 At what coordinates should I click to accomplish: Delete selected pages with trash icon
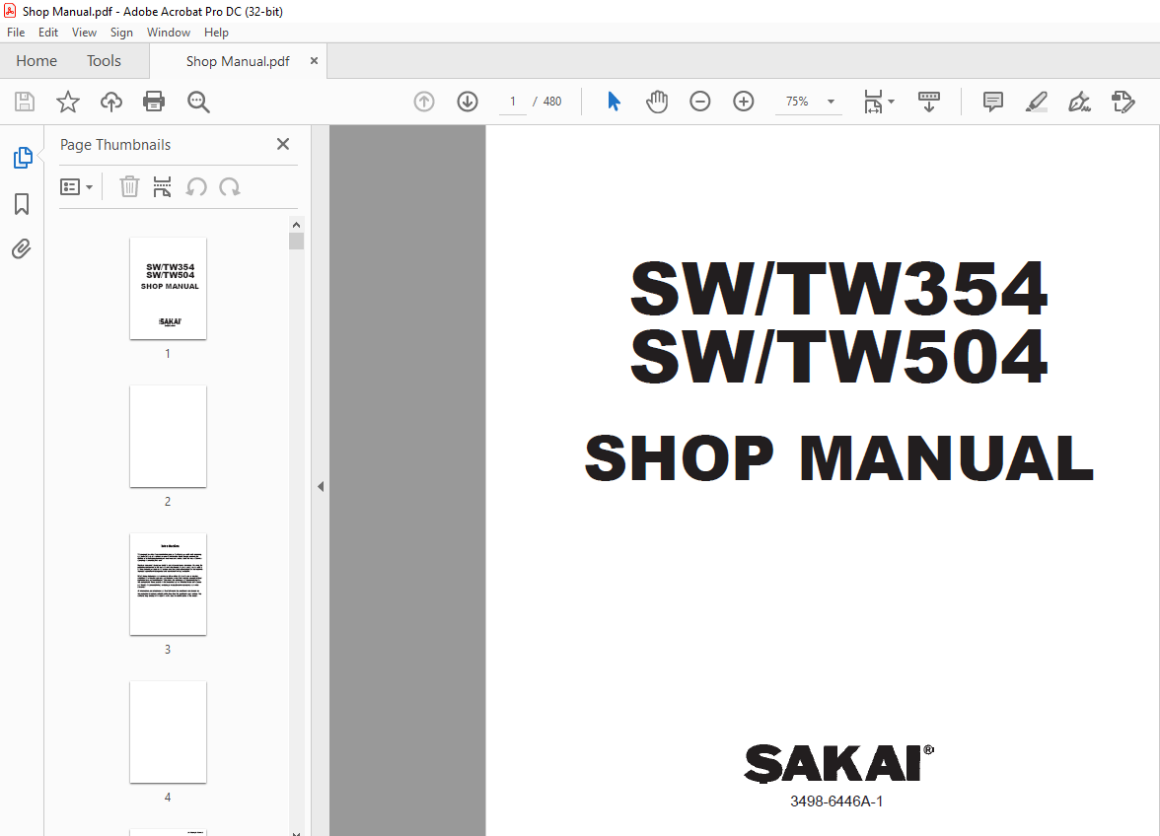click(129, 187)
